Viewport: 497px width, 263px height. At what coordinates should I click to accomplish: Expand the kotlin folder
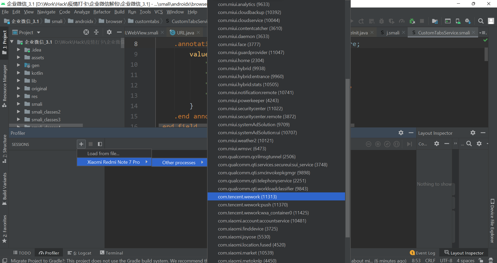coord(18,73)
